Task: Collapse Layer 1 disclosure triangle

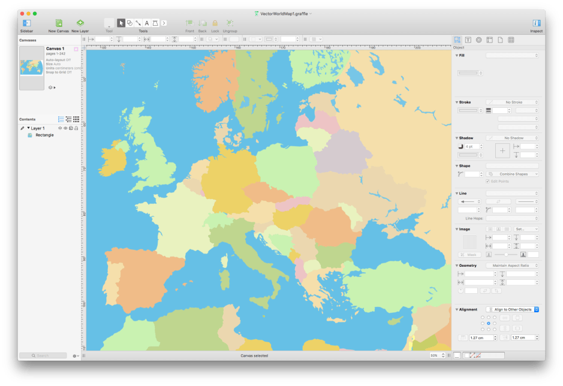Action: click(x=28, y=128)
